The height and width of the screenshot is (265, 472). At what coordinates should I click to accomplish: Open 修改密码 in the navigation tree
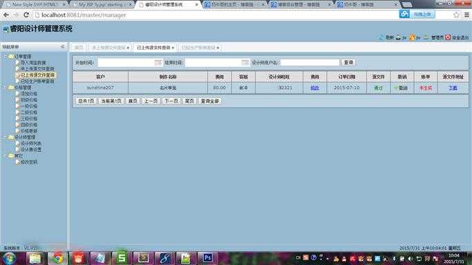click(29, 162)
